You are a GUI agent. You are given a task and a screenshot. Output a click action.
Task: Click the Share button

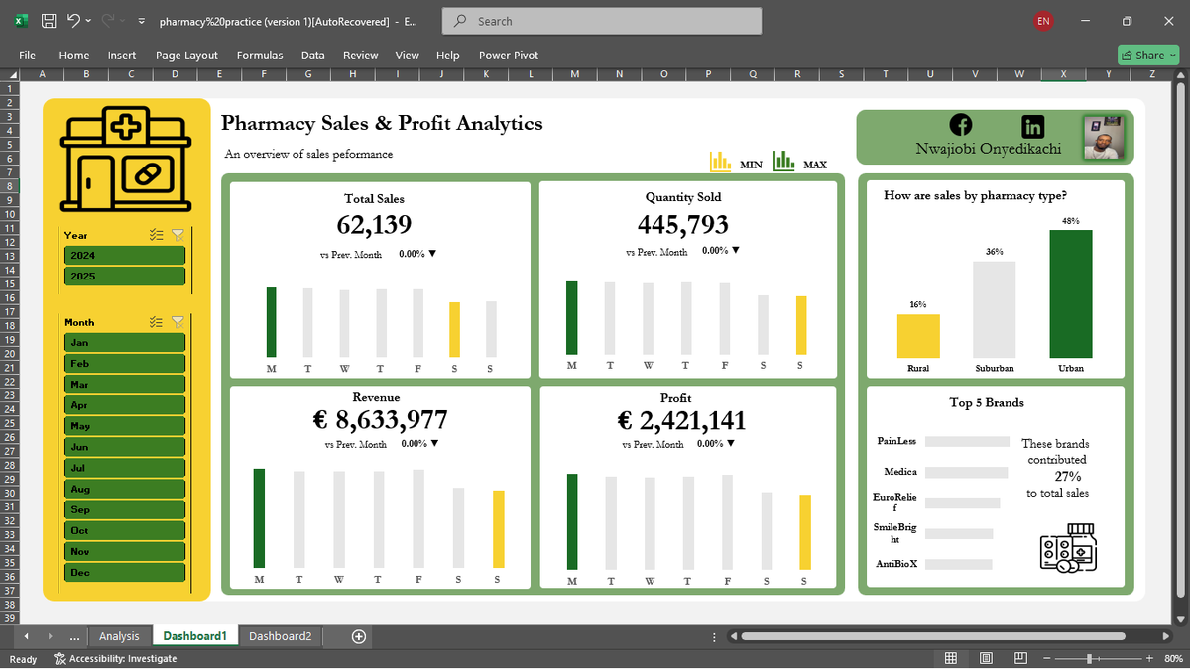(1149, 56)
